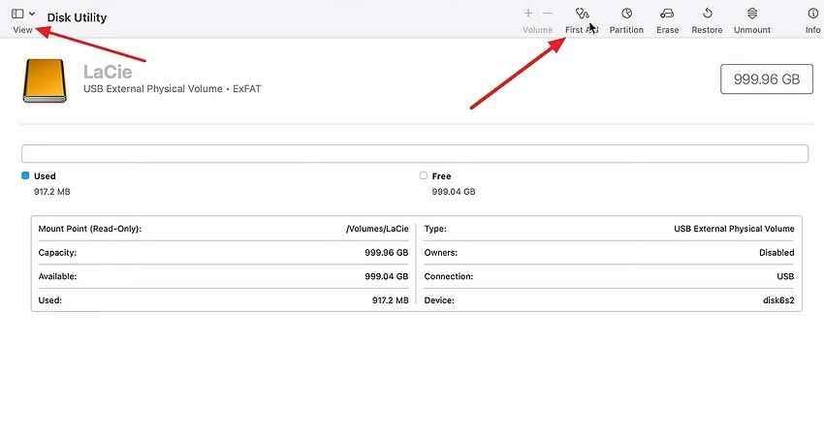Select the 999.04 GB value under Free legend
The image size is (824, 437).
(x=454, y=192)
